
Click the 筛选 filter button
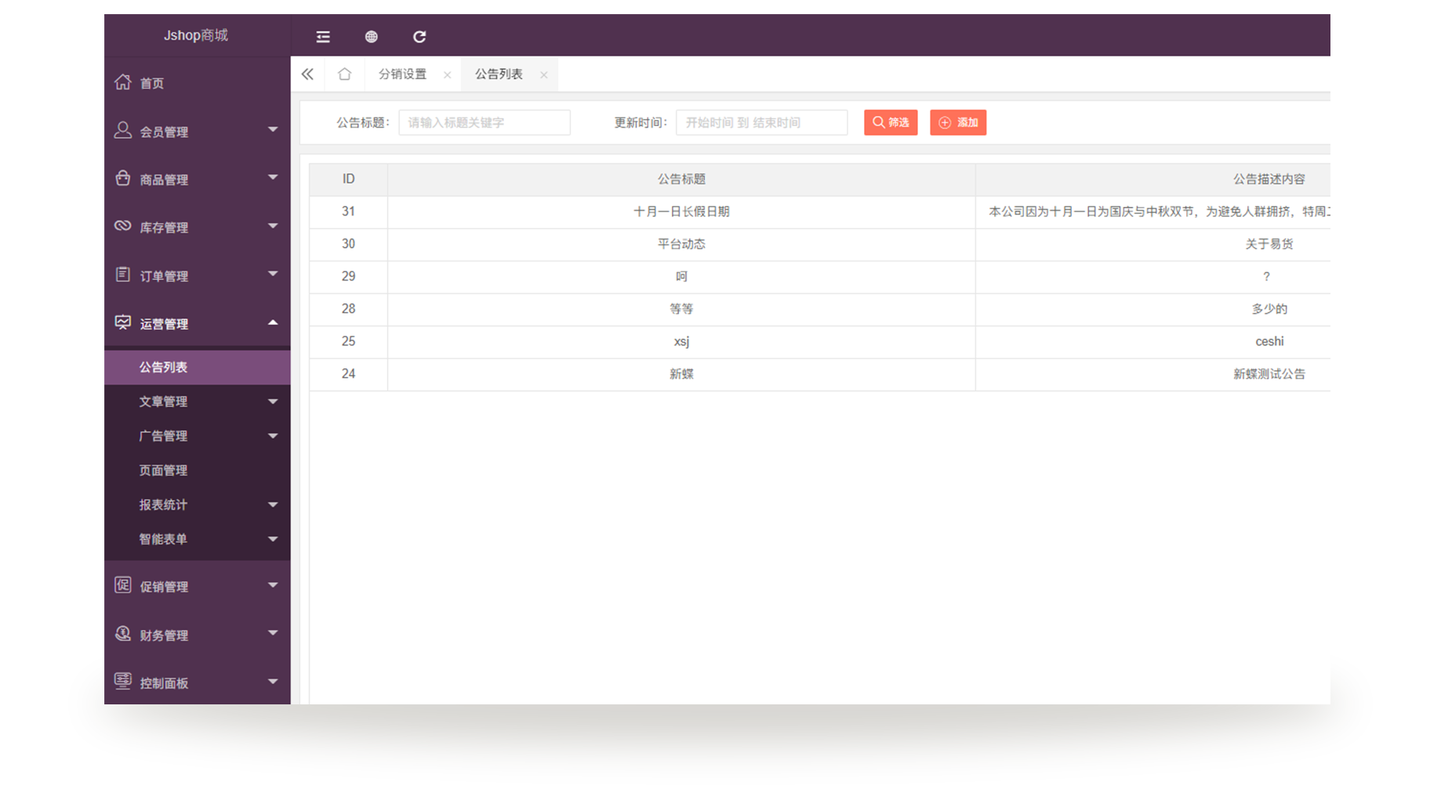(x=891, y=122)
